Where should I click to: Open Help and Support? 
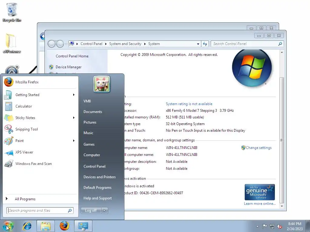[97, 198]
